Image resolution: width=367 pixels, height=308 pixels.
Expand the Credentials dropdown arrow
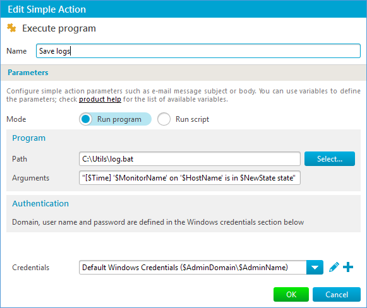point(315,267)
